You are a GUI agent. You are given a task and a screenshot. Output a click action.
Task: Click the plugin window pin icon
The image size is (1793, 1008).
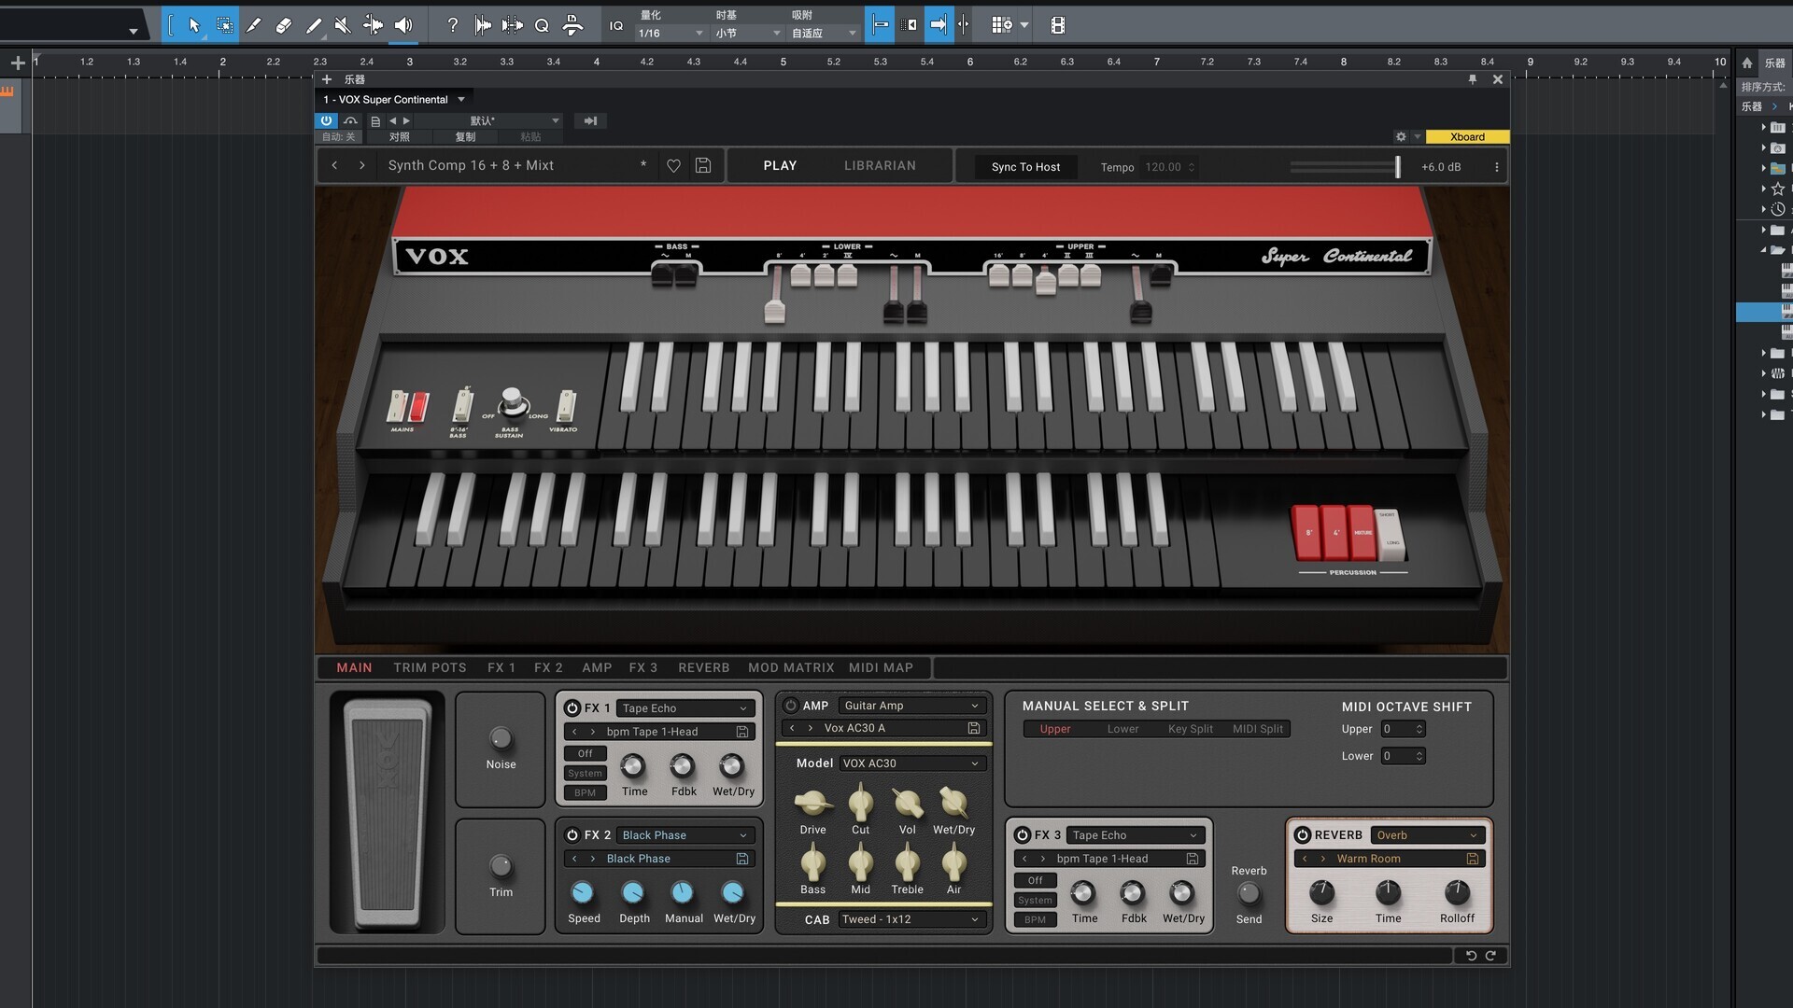click(1473, 79)
